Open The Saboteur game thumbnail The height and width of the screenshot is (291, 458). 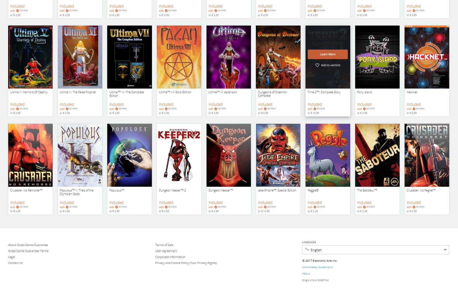click(x=377, y=155)
